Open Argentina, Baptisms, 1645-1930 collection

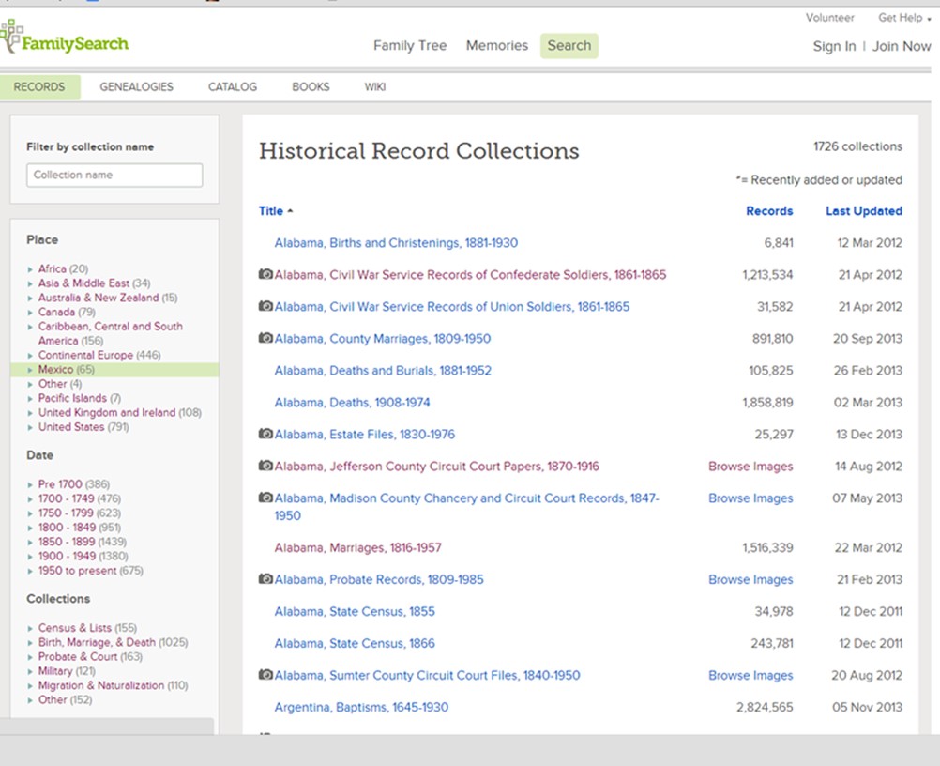pos(361,707)
